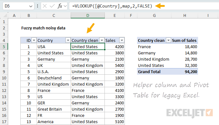Click the fill handle at corner of cell D5
This screenshot has height=125, width=219.
tap(104, 49)
